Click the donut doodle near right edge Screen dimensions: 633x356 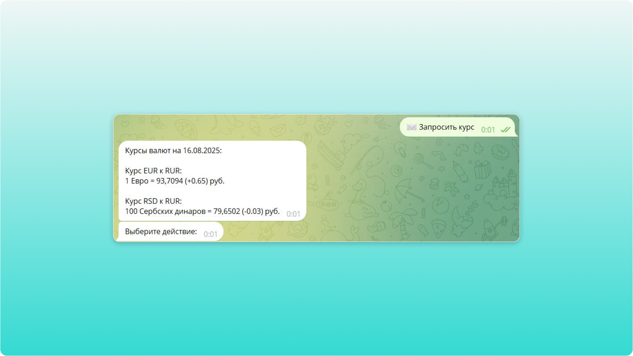(x=500, y=153)
